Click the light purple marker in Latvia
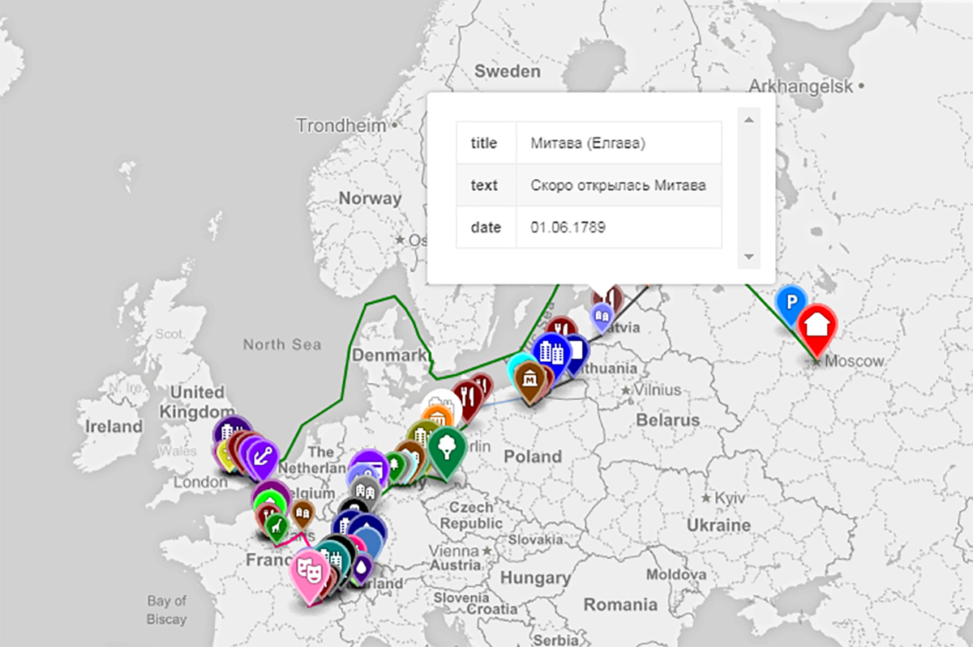The height and width of the screenshot is (647, 973). tap(601, 314)
